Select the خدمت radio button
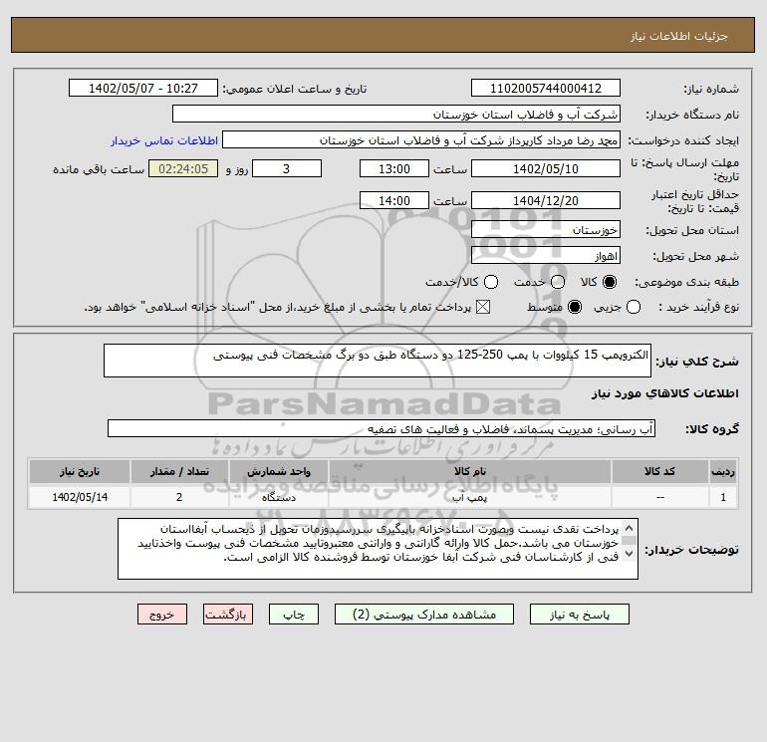Viewport: 767px width, 742px height. [x=558, y=282]
